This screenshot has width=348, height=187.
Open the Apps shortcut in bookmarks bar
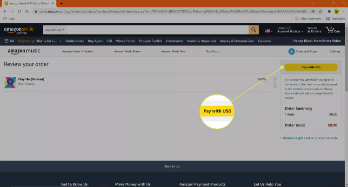[9, 19]
